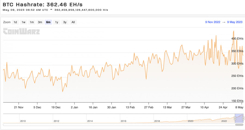
Task: Click the 250 EH/s axis label
Action: click(x=237, y=76)
